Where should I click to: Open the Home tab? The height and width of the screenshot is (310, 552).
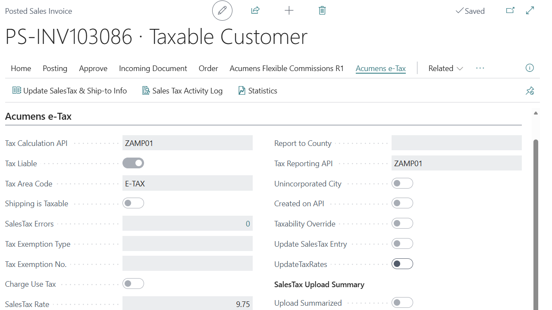click(21, 68)
